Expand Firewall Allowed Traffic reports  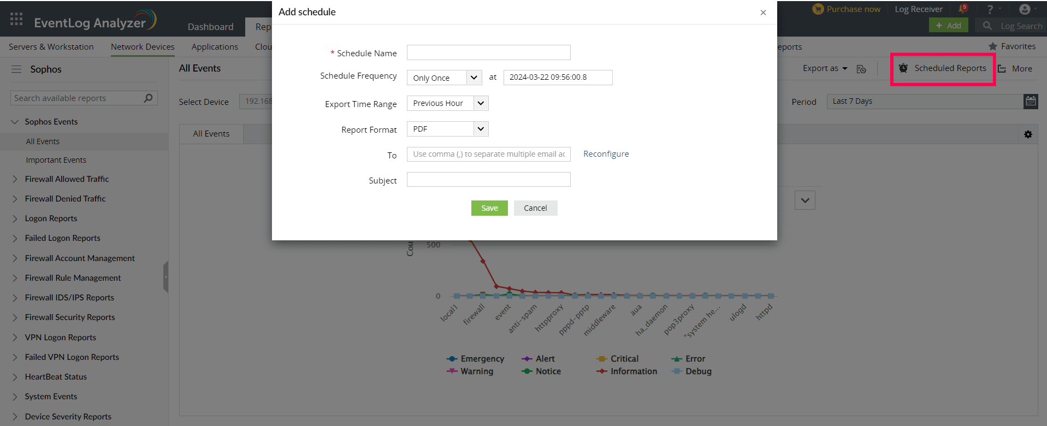(15, 179)
